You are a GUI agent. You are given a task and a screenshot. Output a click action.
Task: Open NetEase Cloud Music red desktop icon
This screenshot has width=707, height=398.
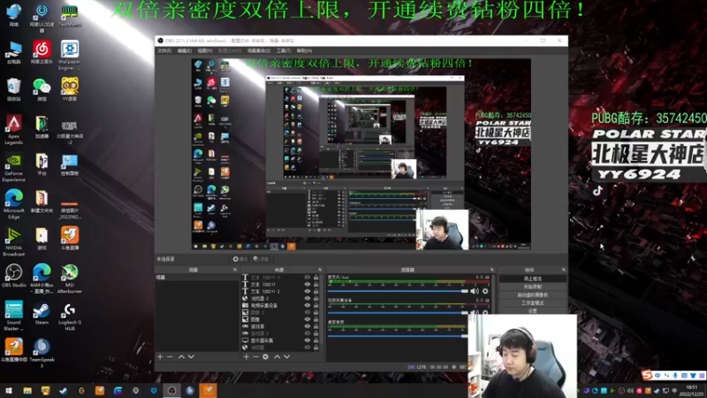(x=42, y=52)
